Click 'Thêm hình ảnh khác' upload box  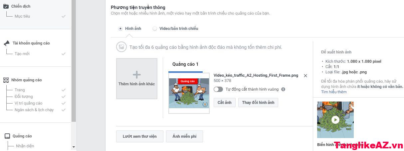pyautogui.click(x=137, y=79)
